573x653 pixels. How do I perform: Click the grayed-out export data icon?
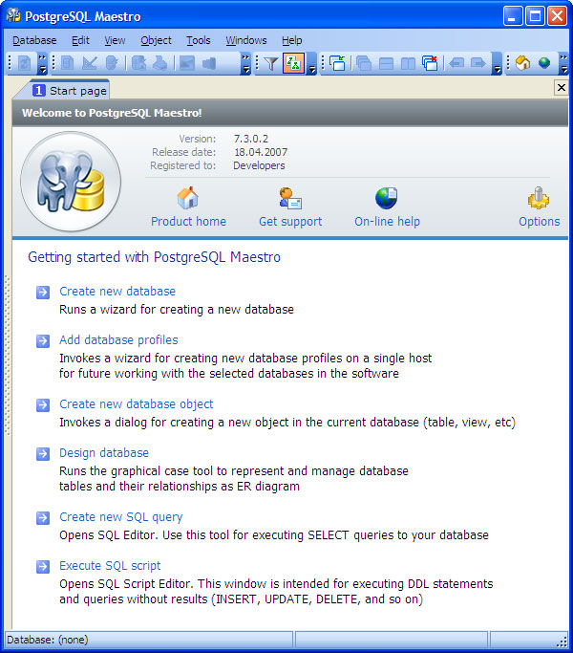pyautogui.click(x=138, y=63)
